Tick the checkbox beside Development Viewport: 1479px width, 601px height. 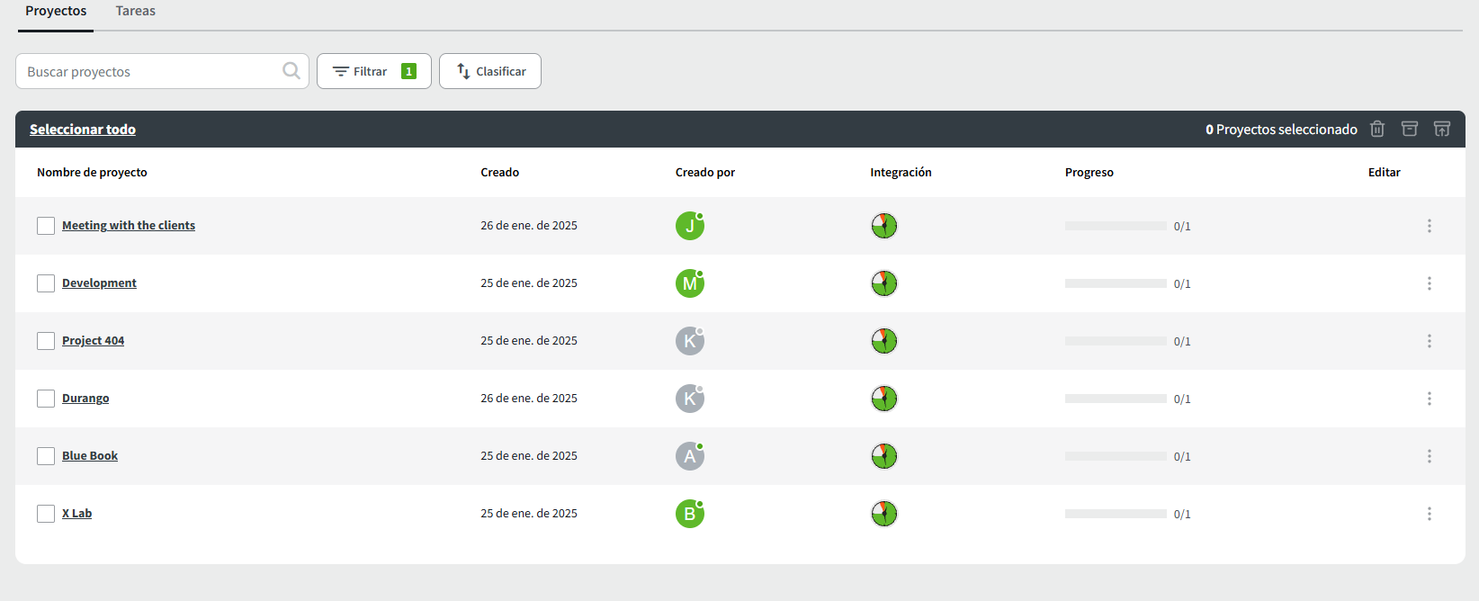[46, 283]
